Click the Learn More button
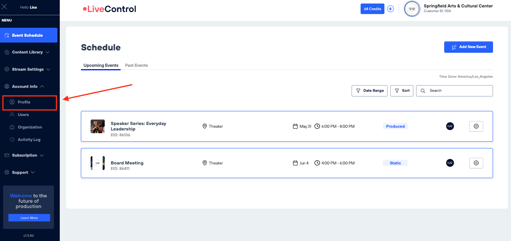The height and width of the screenshot is (241, 511). coord(29,218)
